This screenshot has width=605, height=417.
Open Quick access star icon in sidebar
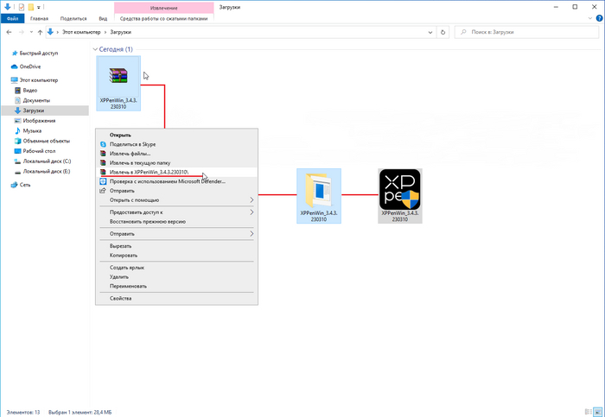[15, 54]
